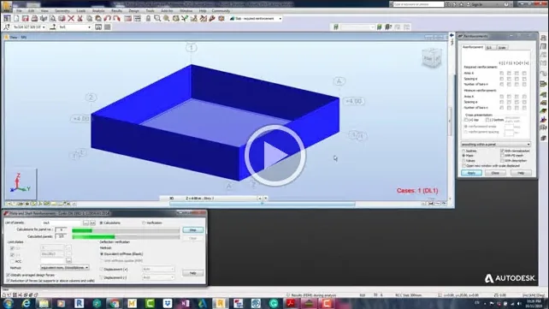Click the magnifier Zoom window icon
This screenshot has height=309, width=549.
point(157,18)
